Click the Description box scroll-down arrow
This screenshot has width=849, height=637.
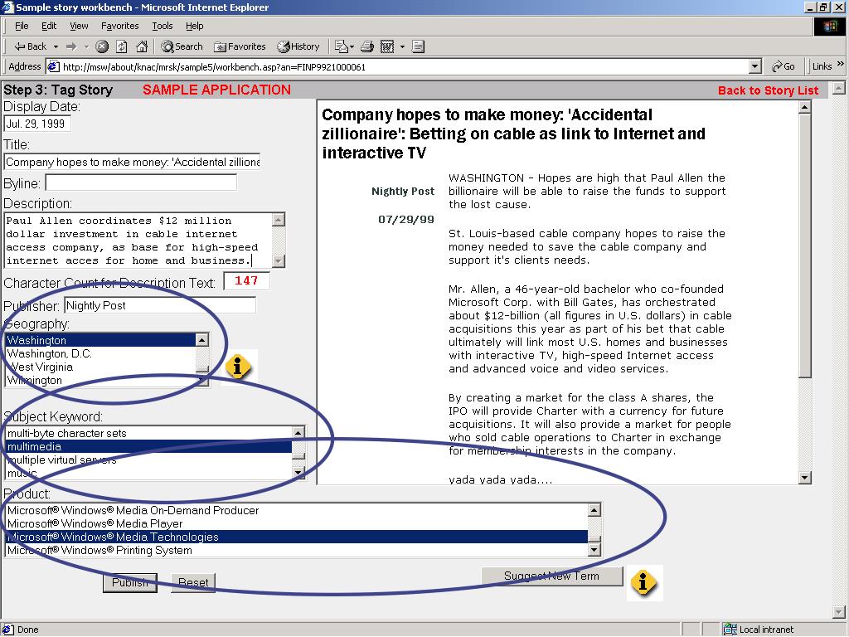tap(279, 260)
